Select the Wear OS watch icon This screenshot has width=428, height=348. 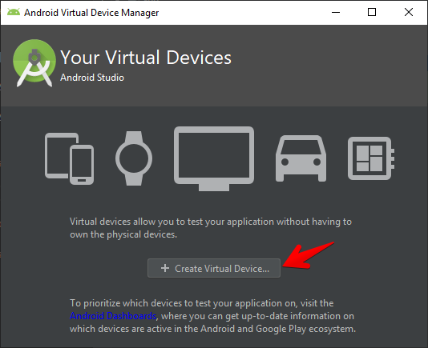(x=134, y=158)
